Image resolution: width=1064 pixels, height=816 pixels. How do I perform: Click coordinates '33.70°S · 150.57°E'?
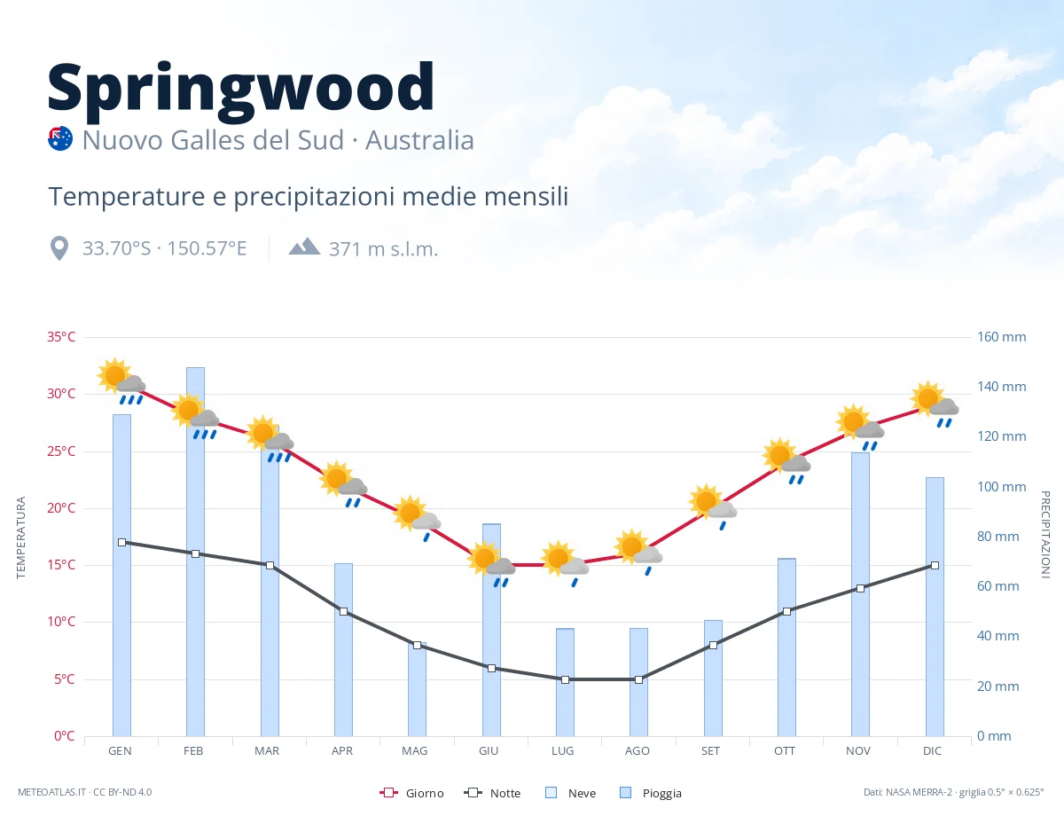pyautogui.click(x=165, y=248)
